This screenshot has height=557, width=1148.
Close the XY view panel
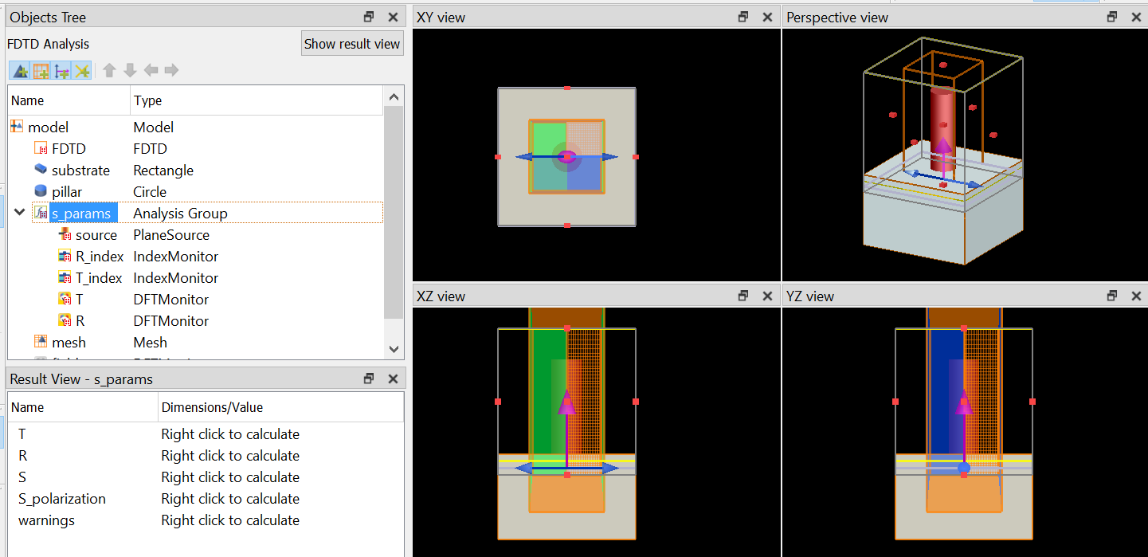(767, 17)
